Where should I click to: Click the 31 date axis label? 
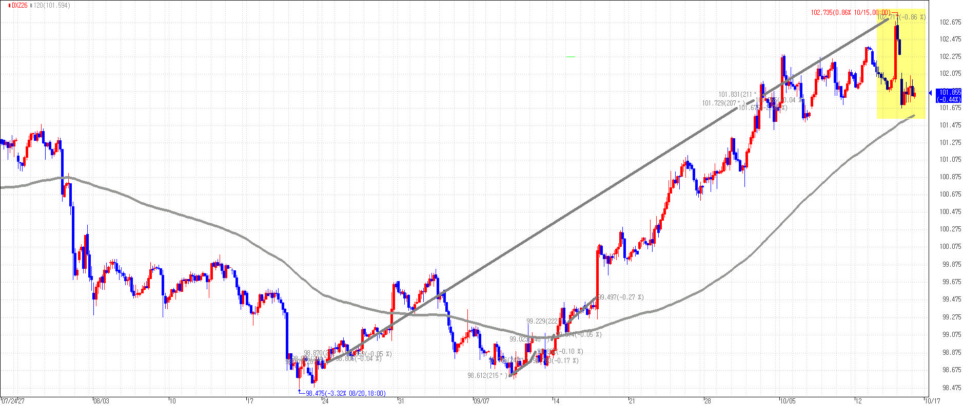tap(402, 401)
